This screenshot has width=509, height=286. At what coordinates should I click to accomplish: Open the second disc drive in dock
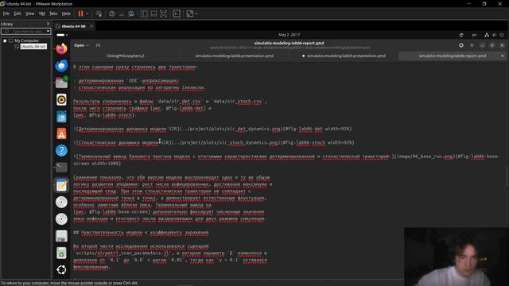coord(61,219)
